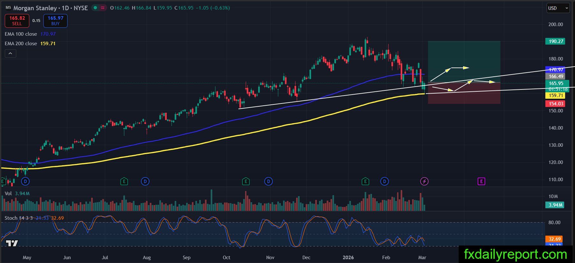Click the TradingView logo
Screen dimensions: 575x263
pyautogui.click(x=12, y=243)
